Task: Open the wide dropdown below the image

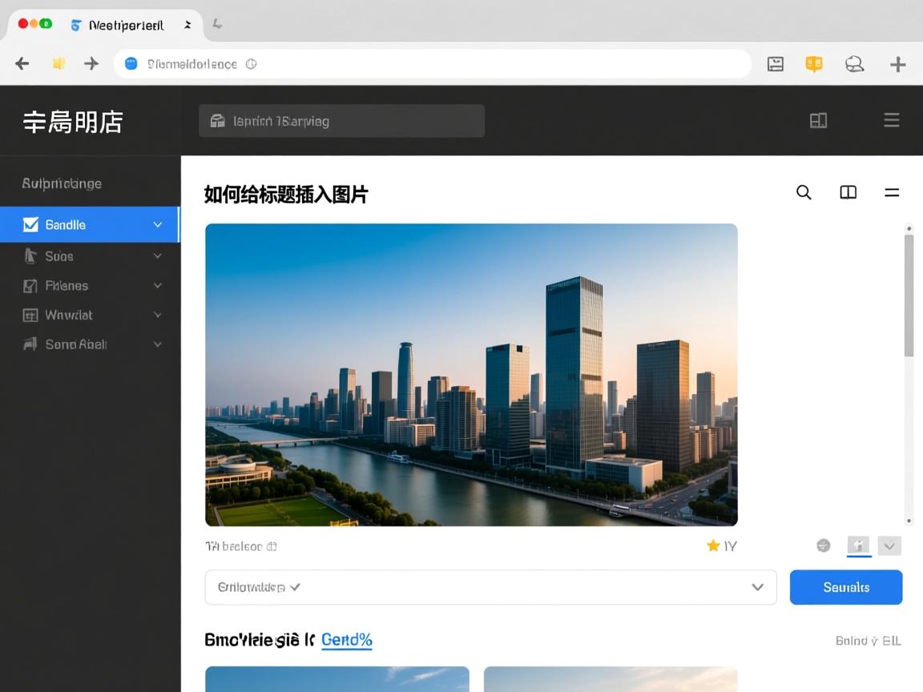Action: point(490,587)
